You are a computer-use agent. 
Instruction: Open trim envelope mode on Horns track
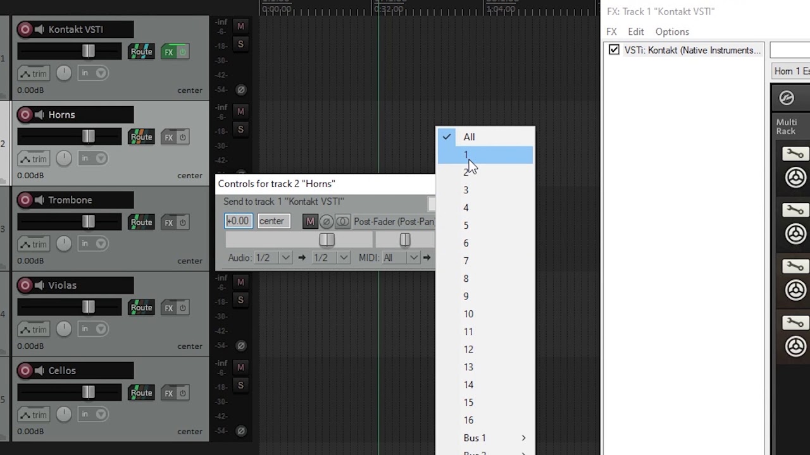(x=34, y=159)
